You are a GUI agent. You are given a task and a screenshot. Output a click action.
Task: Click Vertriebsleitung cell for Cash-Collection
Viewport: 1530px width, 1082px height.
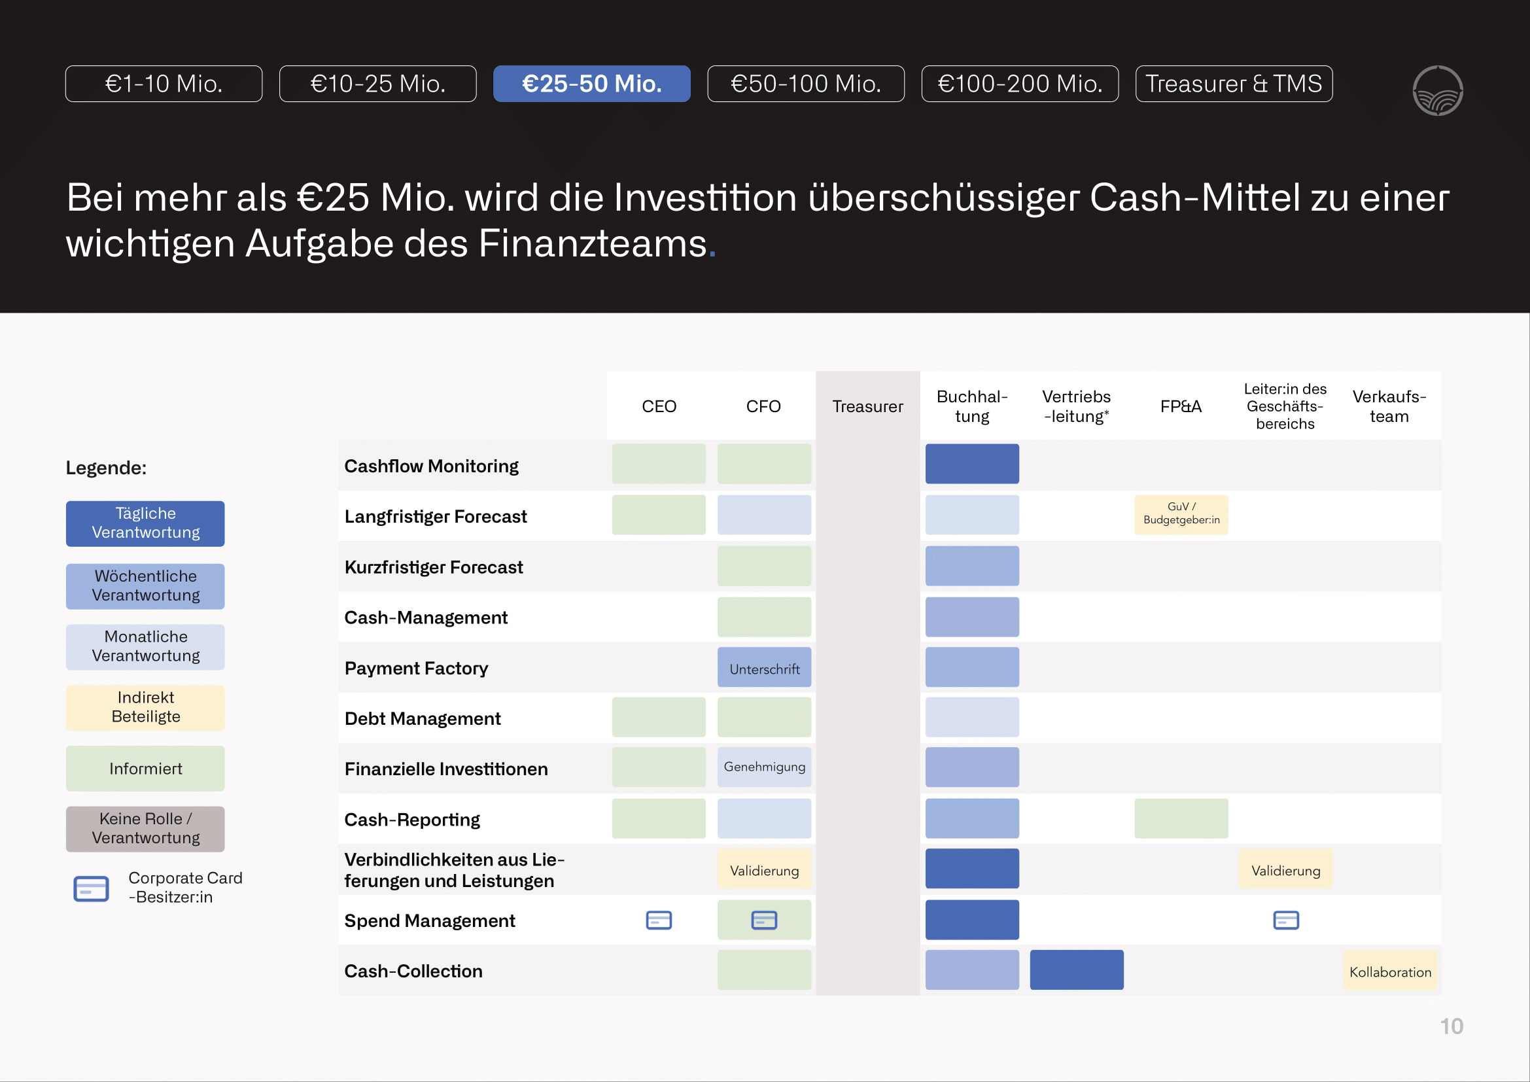pos(1077,970)
